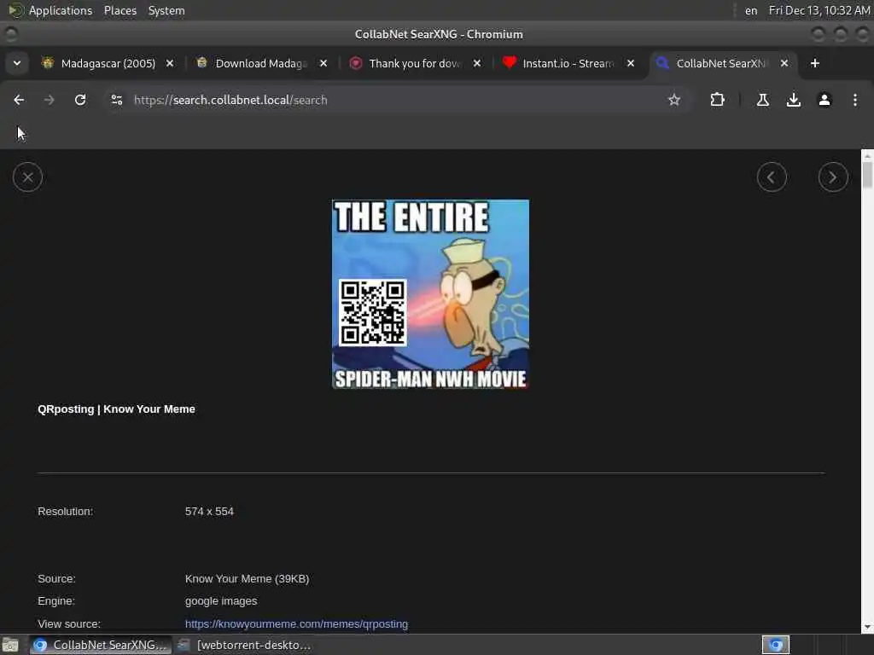This screenshot has width=874, height=655.
Task: Go to next image result
Action: tap(833, 177)
